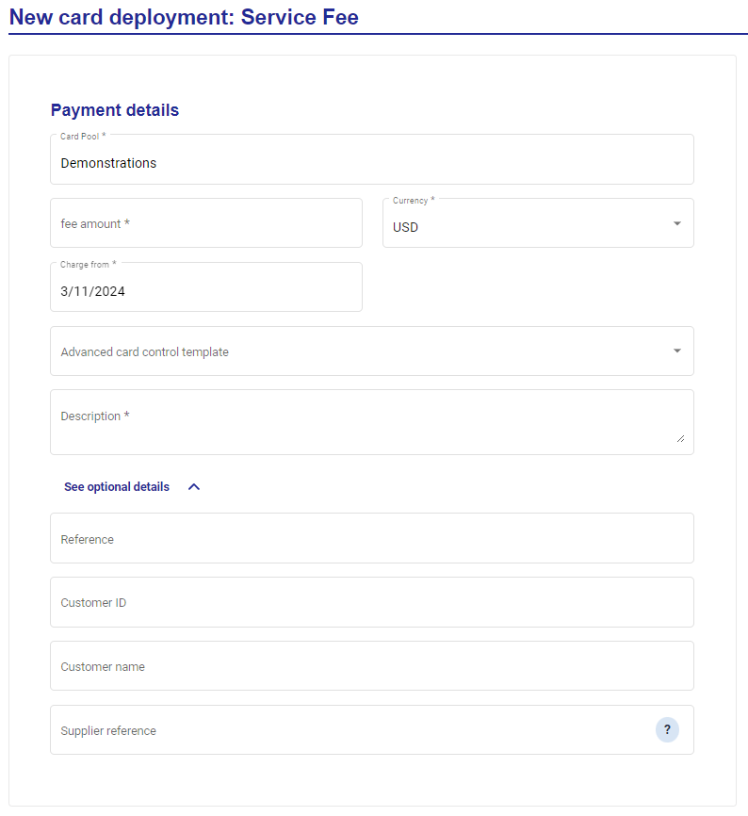
Task: Click the USD currency value
Action: coord(405,227)
